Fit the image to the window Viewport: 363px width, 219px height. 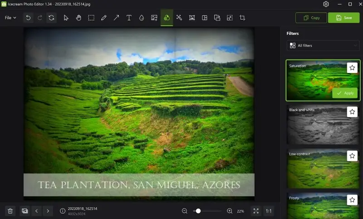(256, 211)
